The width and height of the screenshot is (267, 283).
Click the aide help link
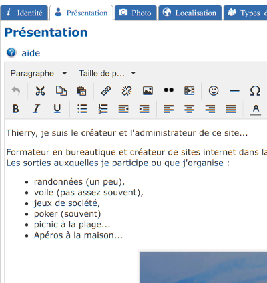click(x=31, y=53)
